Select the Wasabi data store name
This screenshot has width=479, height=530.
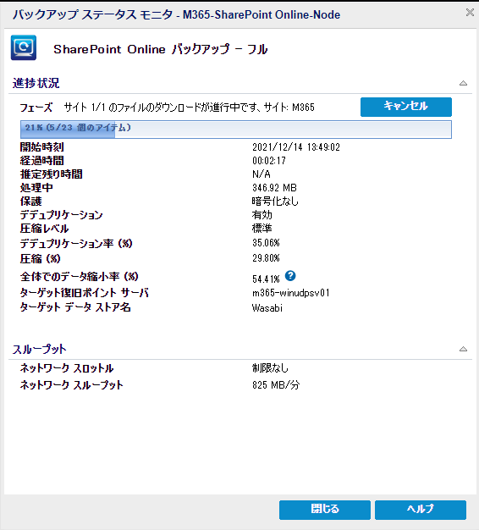[267, 308]
